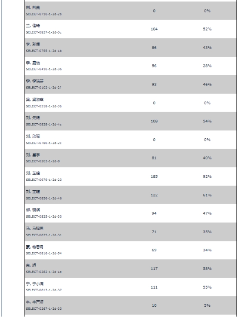Select the ID text SELECT-0786-1-2d-2c
Image resolution: width=238 pixels, height=317 pixels.
pos(44,143)
